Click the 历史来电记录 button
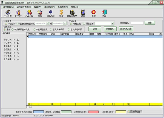 [x=126, y=29]
